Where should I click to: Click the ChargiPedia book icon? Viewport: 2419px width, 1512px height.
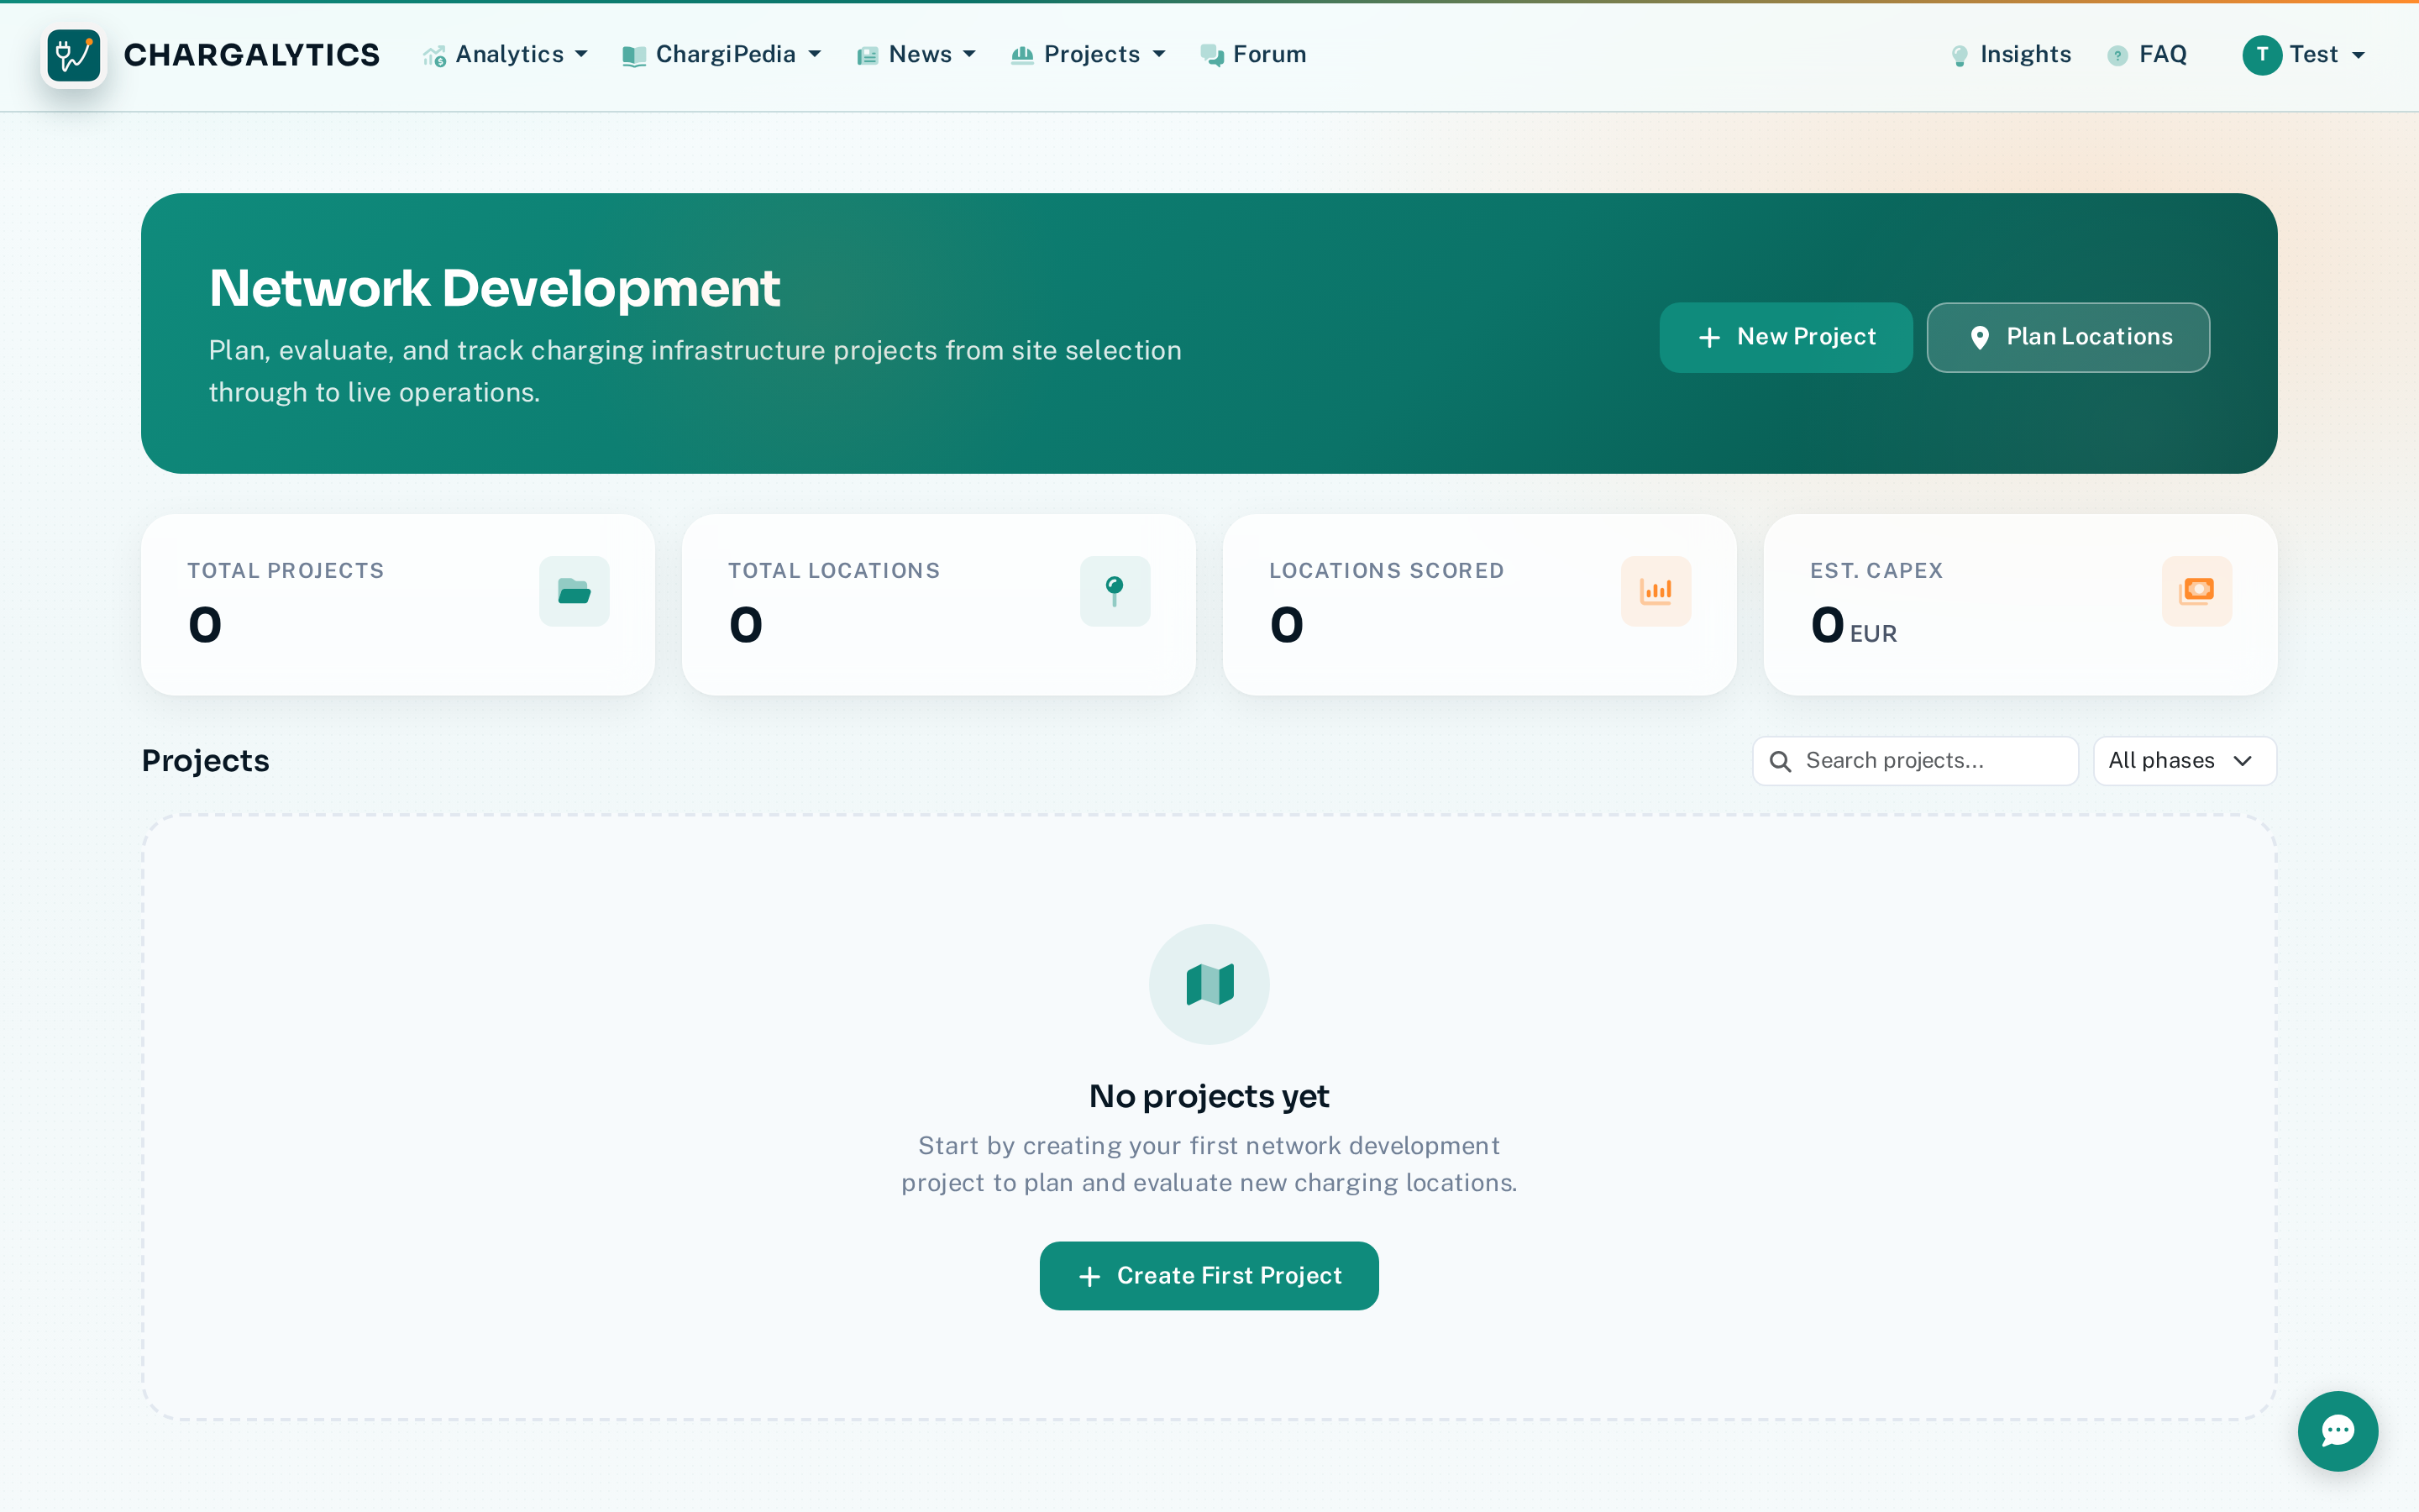click(x=634, y=57)
